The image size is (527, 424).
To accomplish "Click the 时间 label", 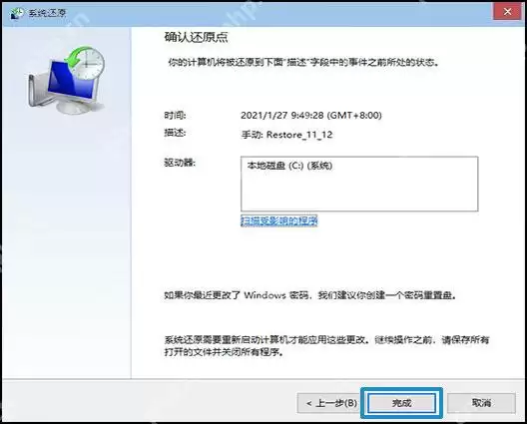I will click(x=175, y=116).
